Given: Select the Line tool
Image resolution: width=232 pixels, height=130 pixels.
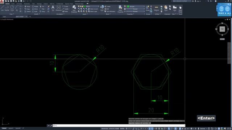Looking at the screenshot, I should click(x=2, y=8).
